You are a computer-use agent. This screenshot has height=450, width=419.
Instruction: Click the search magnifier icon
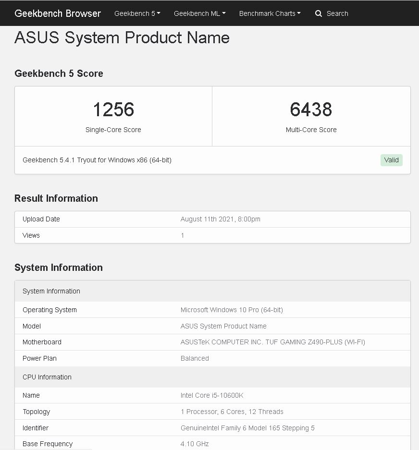pyautogui.click(x=318, y=13)
